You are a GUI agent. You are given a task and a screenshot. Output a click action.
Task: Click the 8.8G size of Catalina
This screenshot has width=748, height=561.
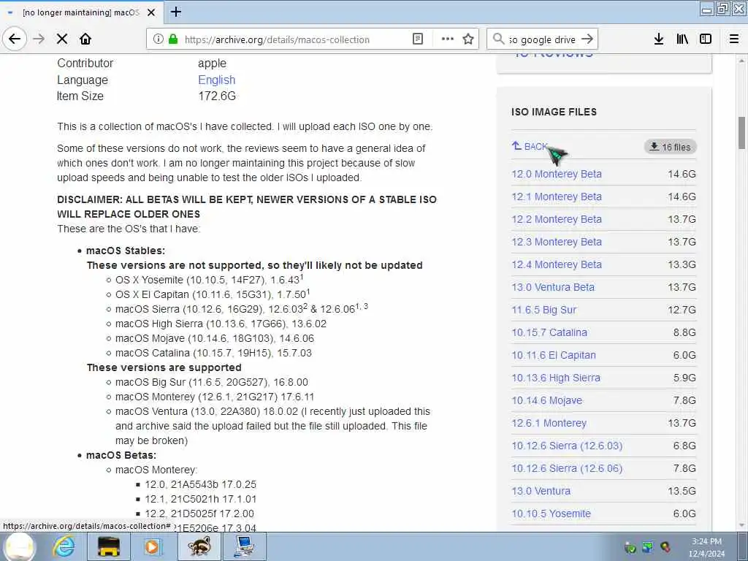pyautogui.click(x=684, y=332)
